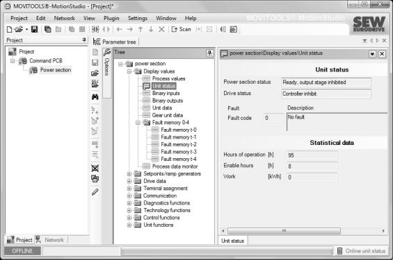Select Binary outputs in the tree
Viewport: 393px width, 260px height.
click(168, 101)
